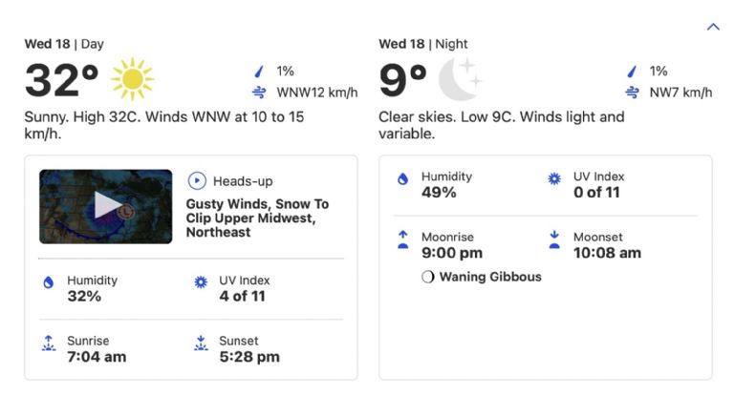This screenshot has width=734, height=395.
Task: Click the Moonrise icon
Action: point(403,240)
